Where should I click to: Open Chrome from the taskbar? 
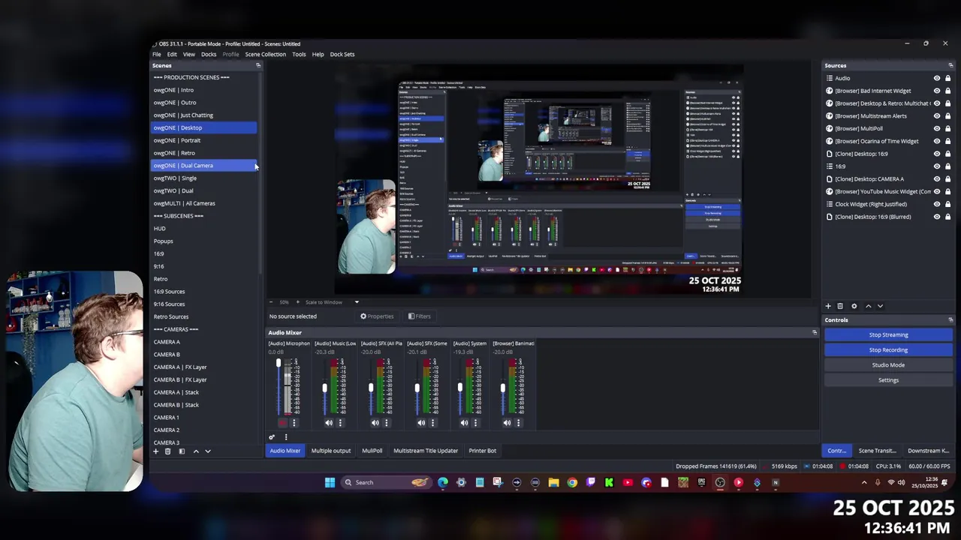click(572, 482)
